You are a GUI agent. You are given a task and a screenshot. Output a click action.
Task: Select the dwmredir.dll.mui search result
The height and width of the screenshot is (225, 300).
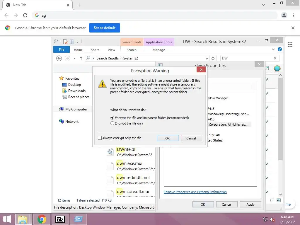pyautogui.click(x=130, y=180)
